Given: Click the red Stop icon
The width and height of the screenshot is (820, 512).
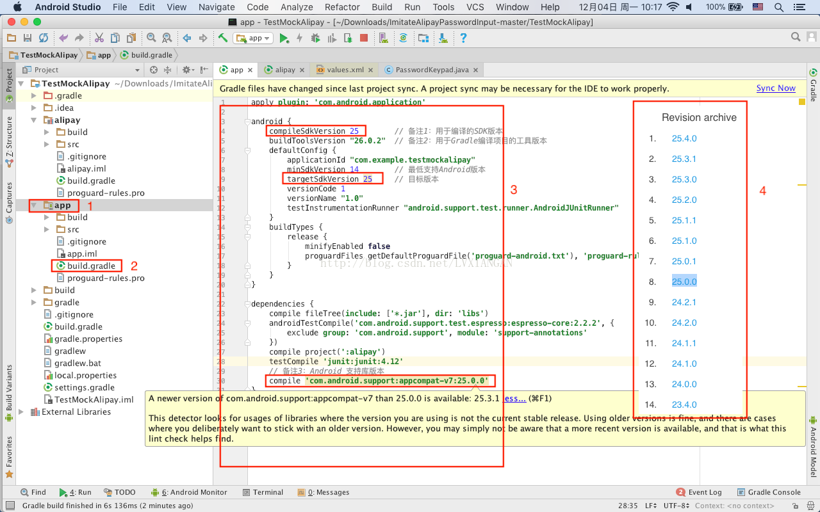Looking at the screenshot, I should [363, 38].
